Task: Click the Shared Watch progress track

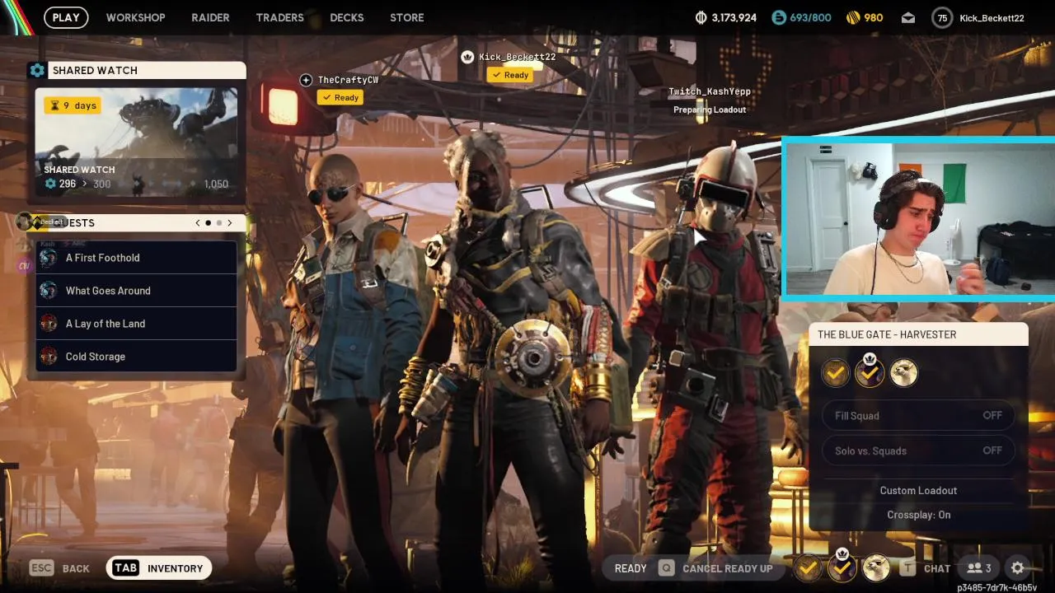Action: click(x=157, y=184)
